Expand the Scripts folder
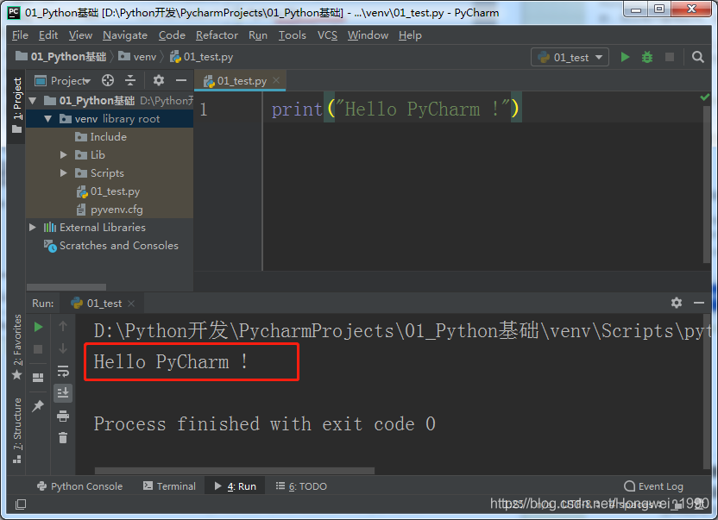The width and height of the screenshot is (718, 520). [x=64, y=173]
